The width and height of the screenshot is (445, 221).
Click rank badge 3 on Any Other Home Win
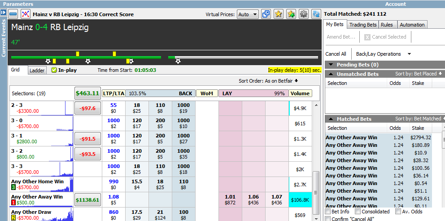pos(13,187)
